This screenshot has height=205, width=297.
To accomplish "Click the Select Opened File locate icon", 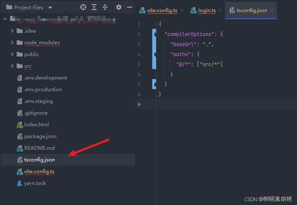I will point(83,7).
